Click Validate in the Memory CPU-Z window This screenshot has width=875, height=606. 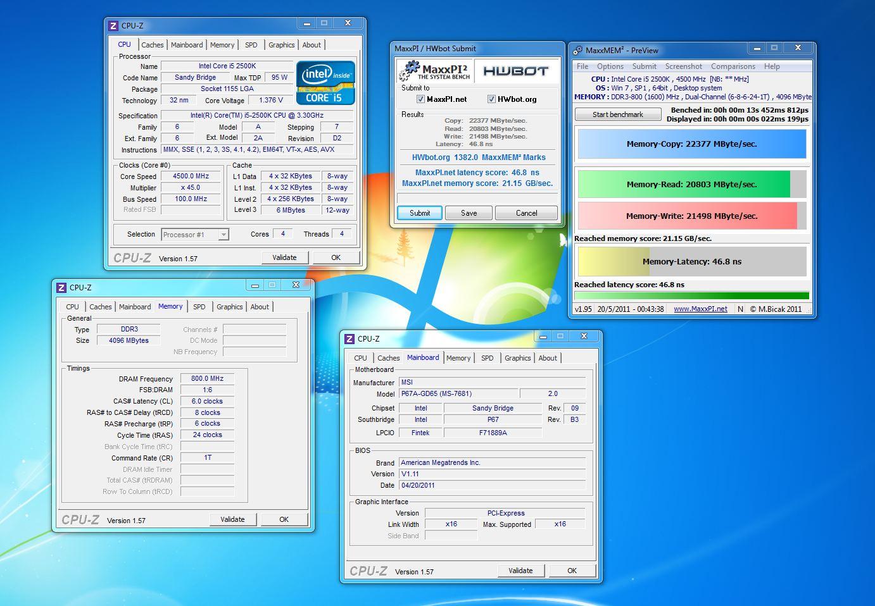(232, 519)
